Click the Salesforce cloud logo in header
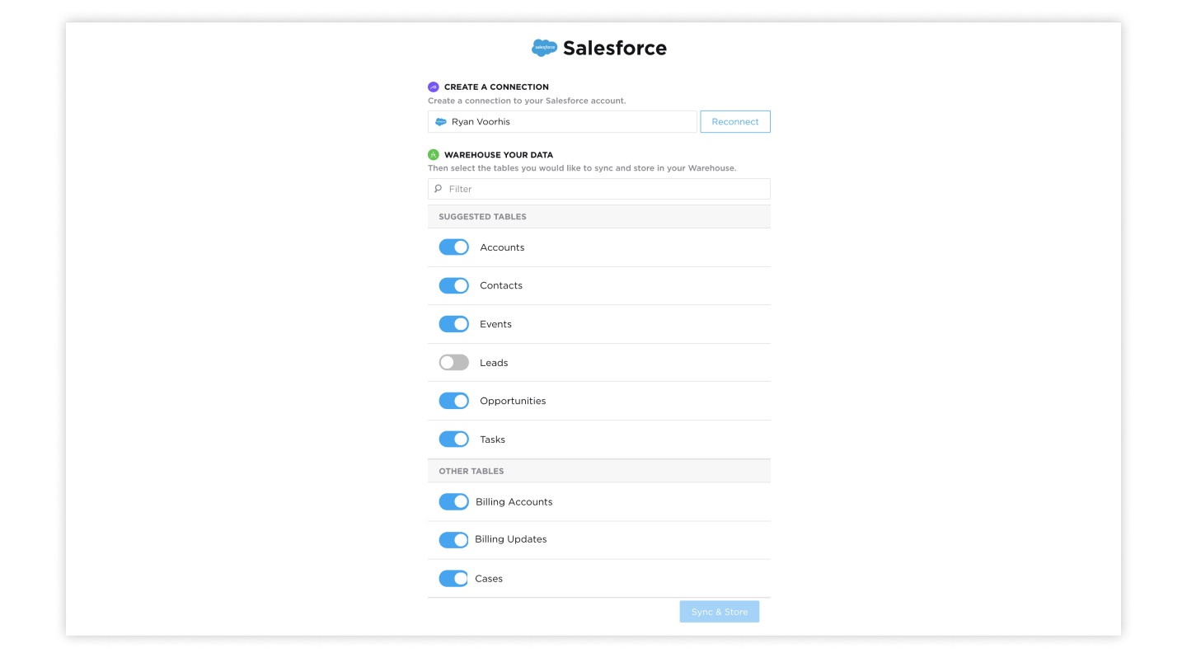Screen dimensions: 1187x658 (544, 48)
